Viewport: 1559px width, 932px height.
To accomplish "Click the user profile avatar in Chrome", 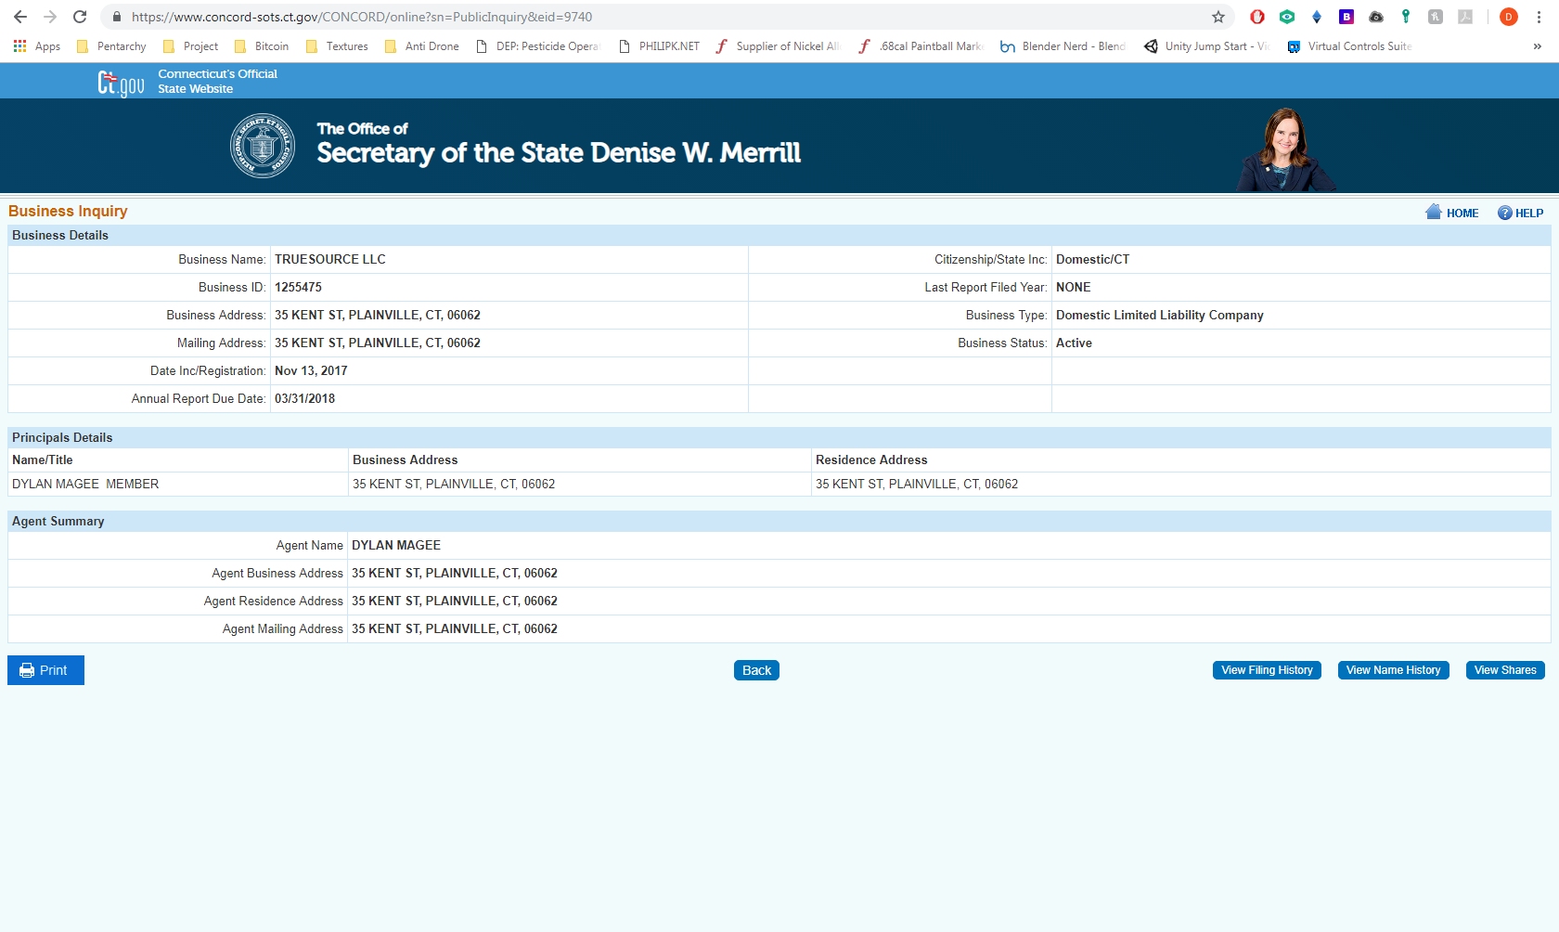I will pos(1509,17).
